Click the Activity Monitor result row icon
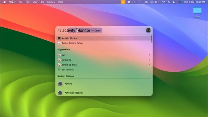Viewport: 208px width, 117px height. 59,38
